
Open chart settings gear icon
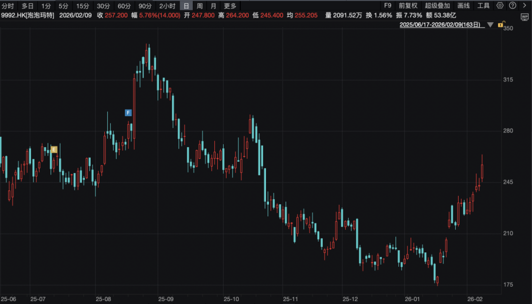pyautogui.click(x=500, y=5)
